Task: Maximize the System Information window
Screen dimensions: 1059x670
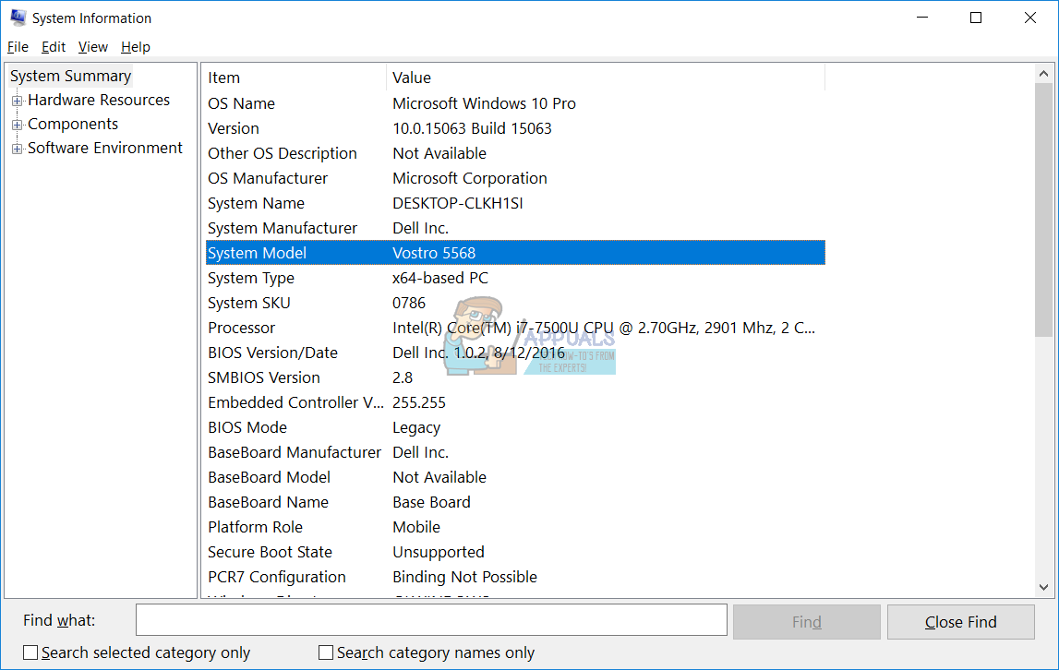Action: click(976, 18)
